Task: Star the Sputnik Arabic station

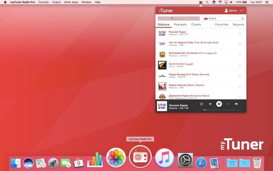Action: [x=240, y=65]
